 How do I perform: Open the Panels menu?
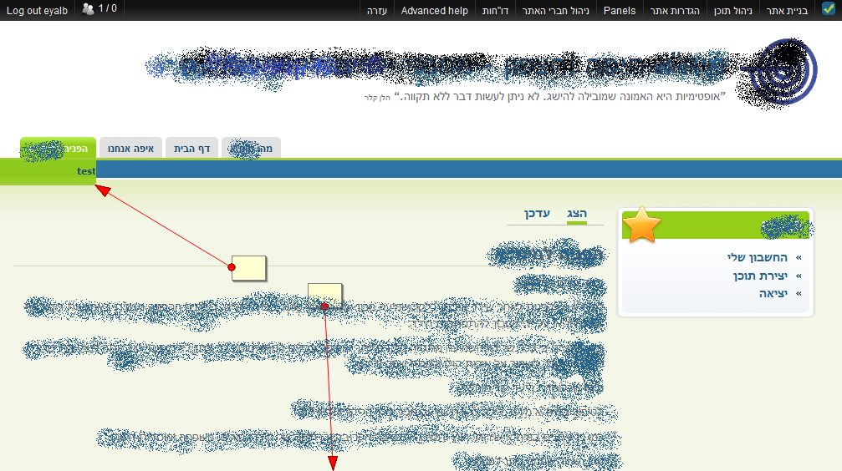[620, 11]
